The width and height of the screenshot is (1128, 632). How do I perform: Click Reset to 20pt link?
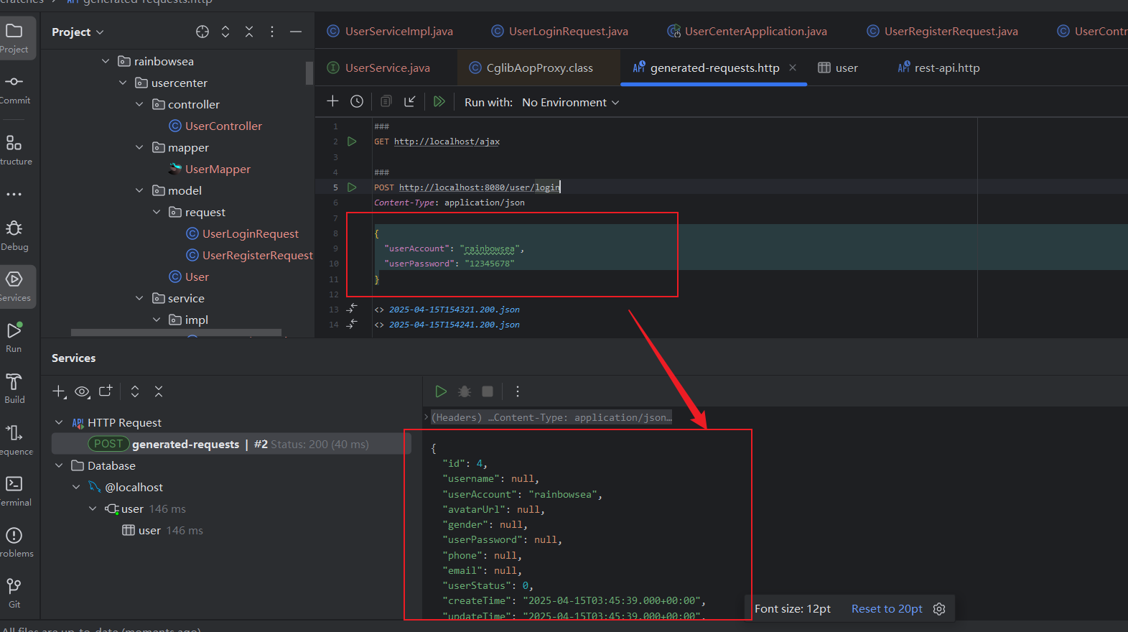click(x=887, y=609)
